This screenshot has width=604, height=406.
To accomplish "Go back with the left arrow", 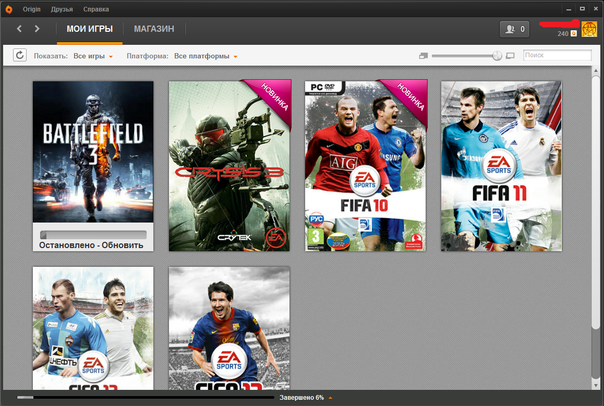I will (19, 29).
